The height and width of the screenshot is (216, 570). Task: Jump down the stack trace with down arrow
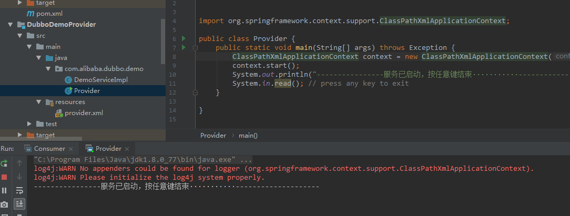(x=19, y=177)
